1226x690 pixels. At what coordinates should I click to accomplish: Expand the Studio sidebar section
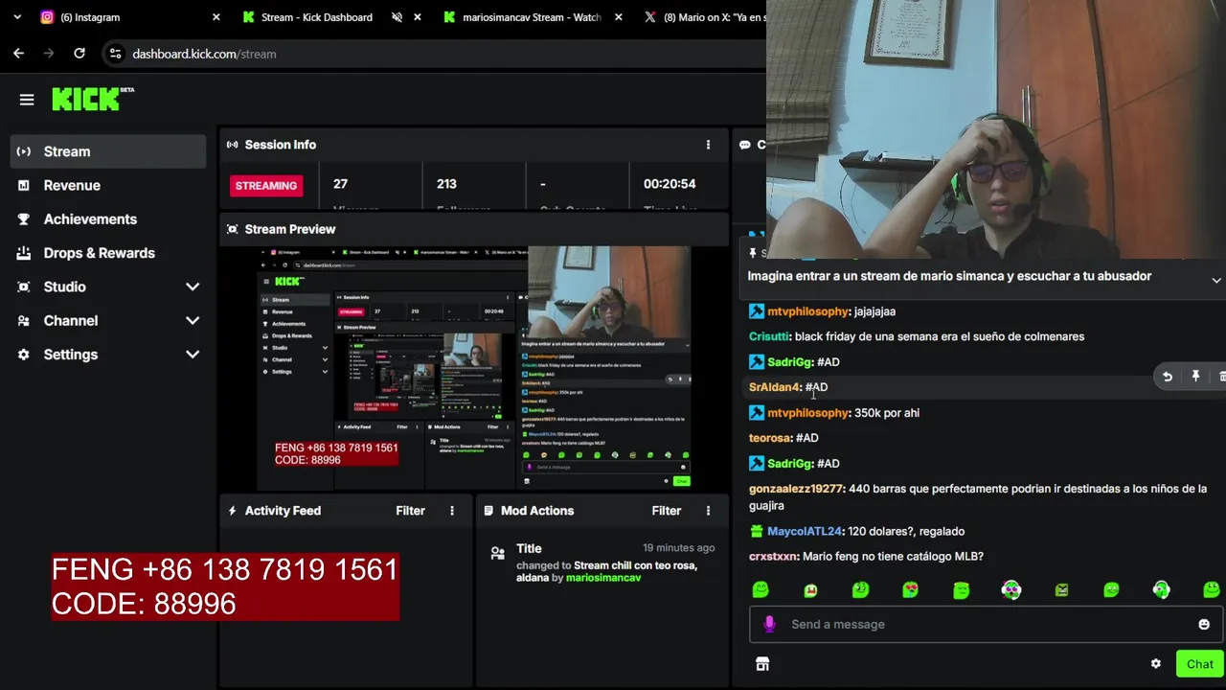point(193,287)
